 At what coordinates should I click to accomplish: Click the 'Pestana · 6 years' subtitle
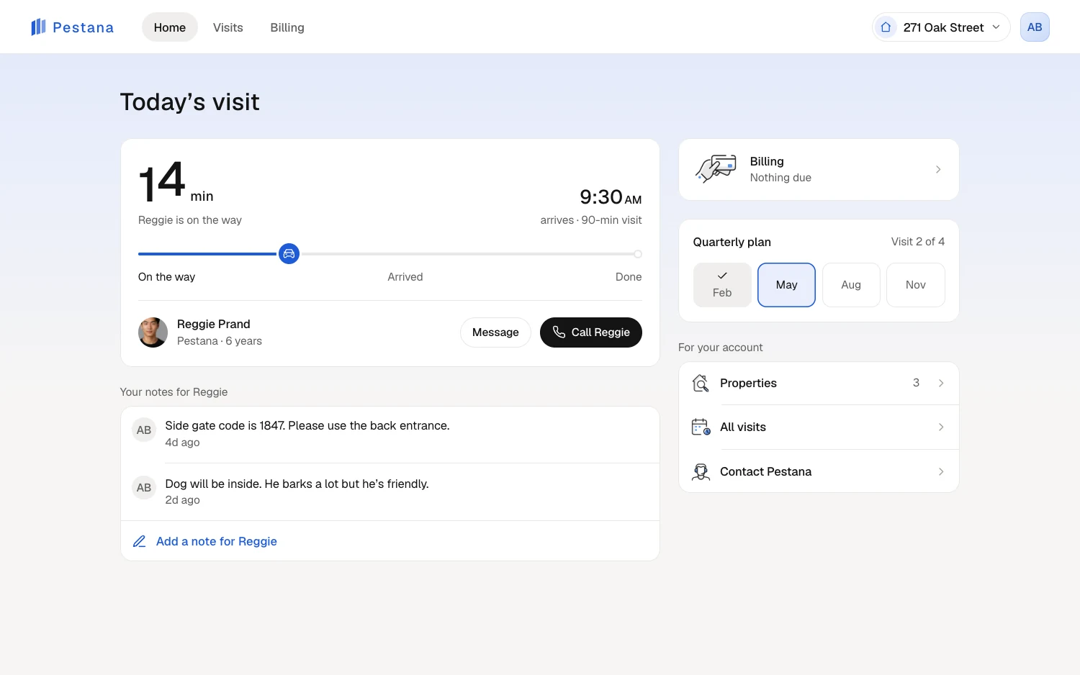click(x=220, y=341)
